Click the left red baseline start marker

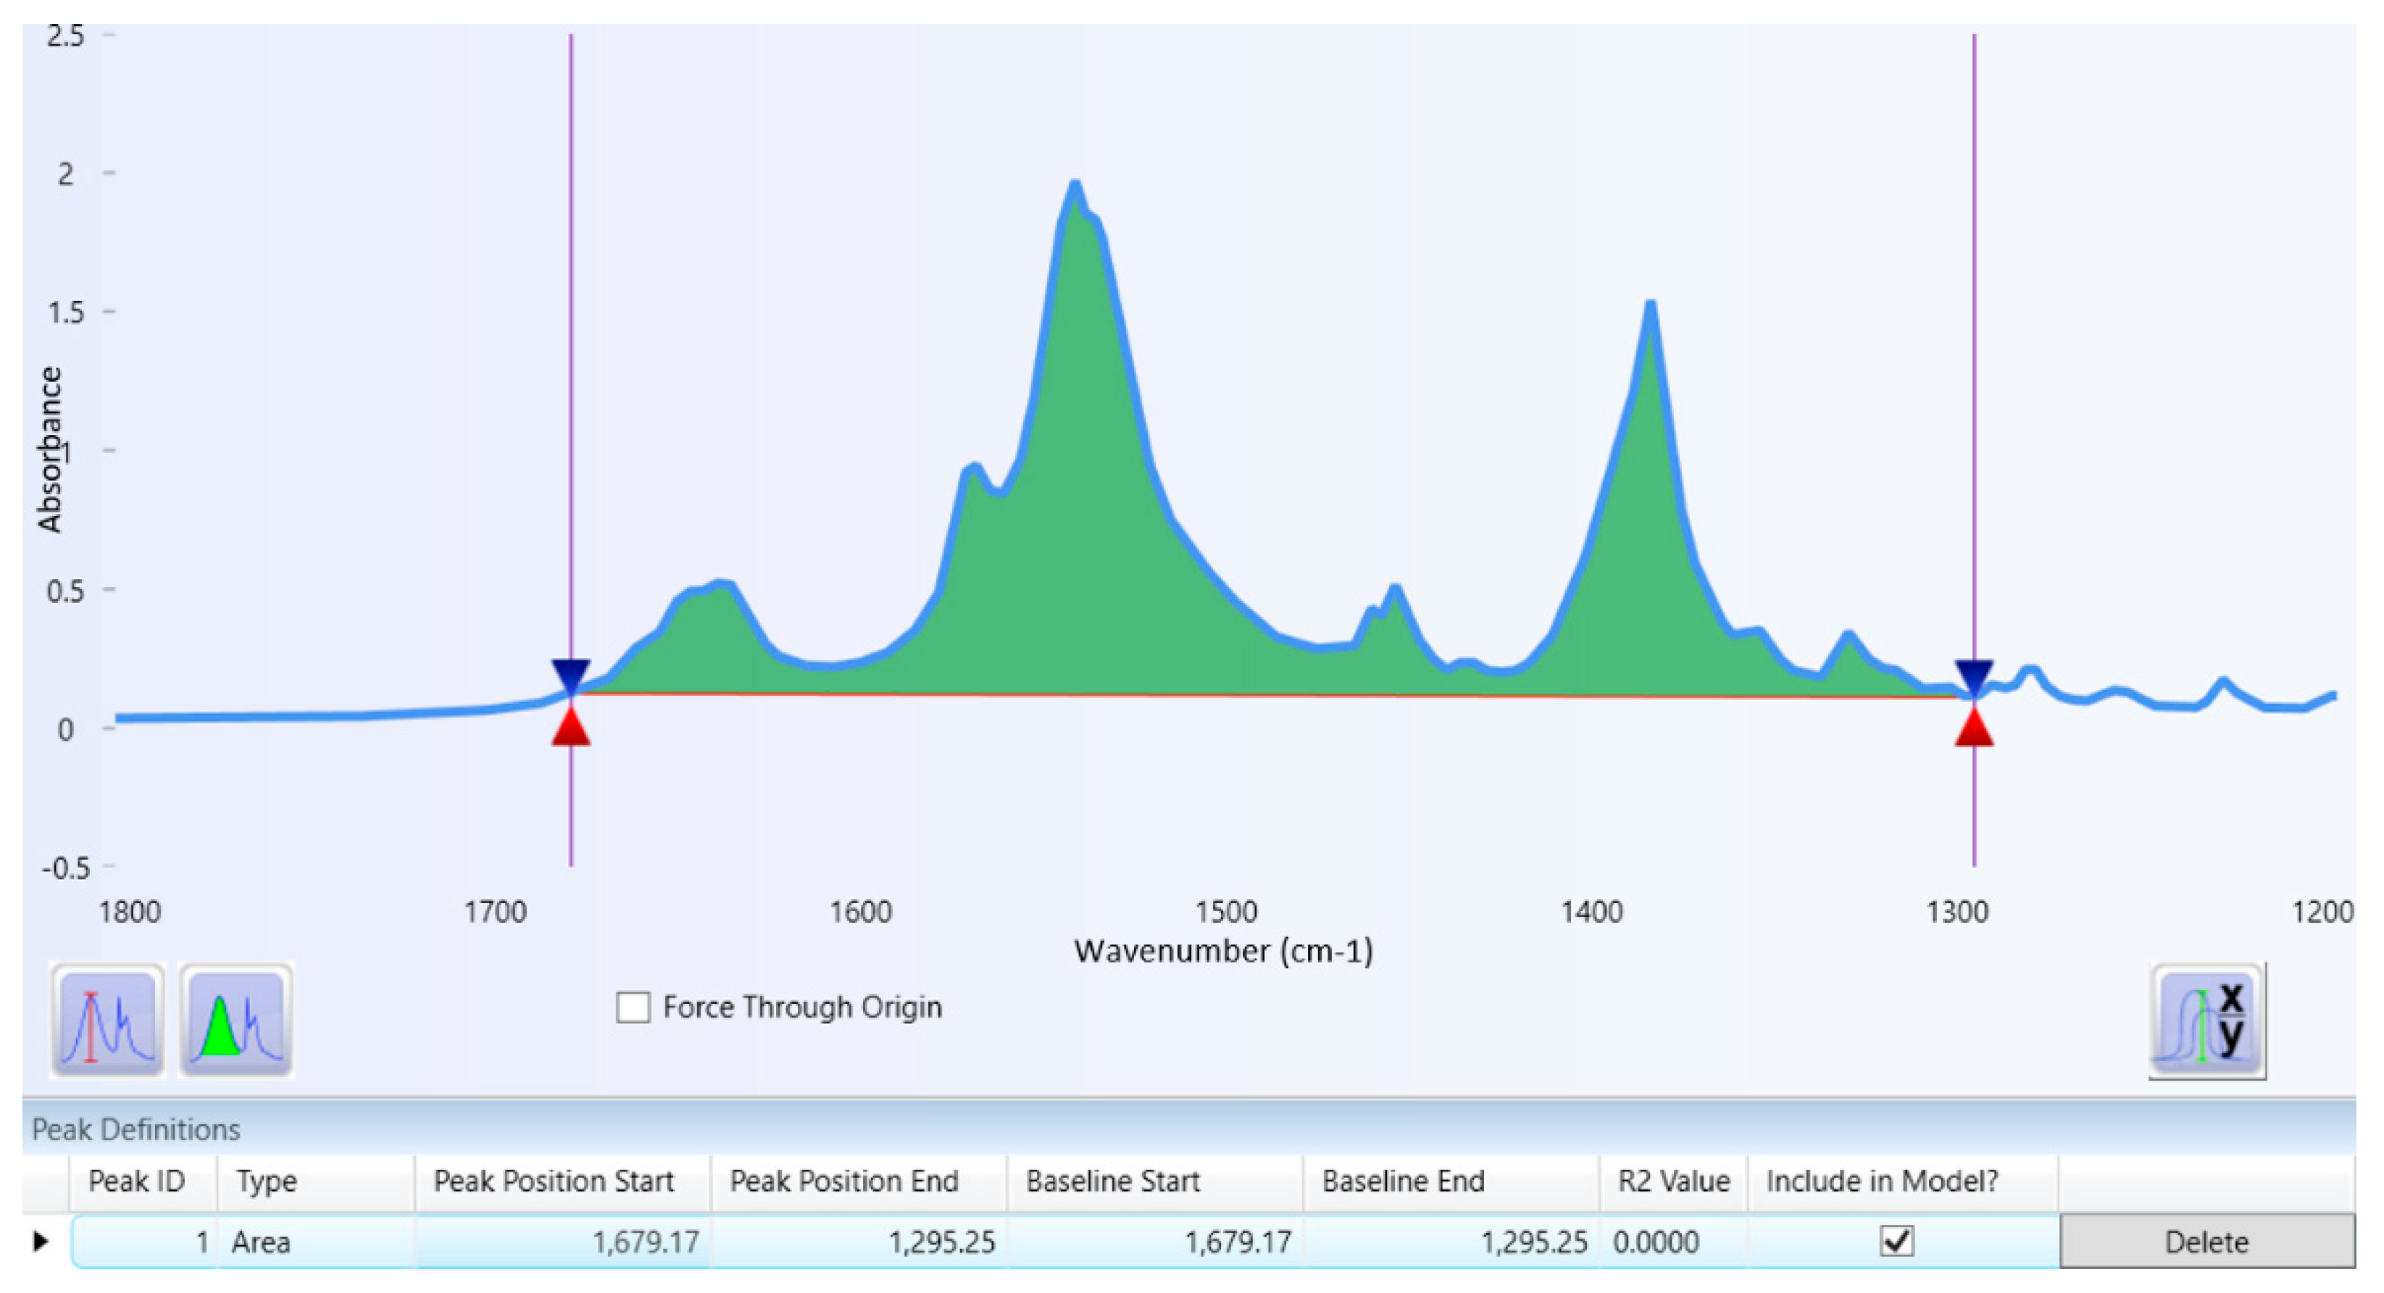click(x=571, y=728)
